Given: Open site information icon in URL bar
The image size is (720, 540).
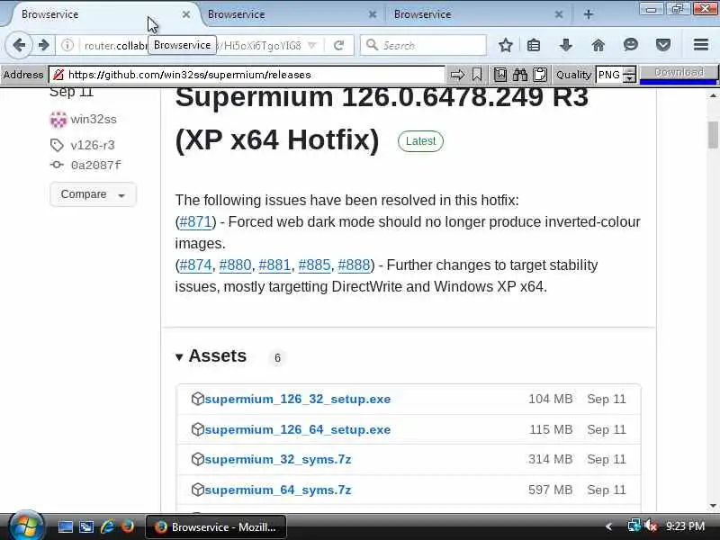Looking at the screenshot, I should pos(67,45).
